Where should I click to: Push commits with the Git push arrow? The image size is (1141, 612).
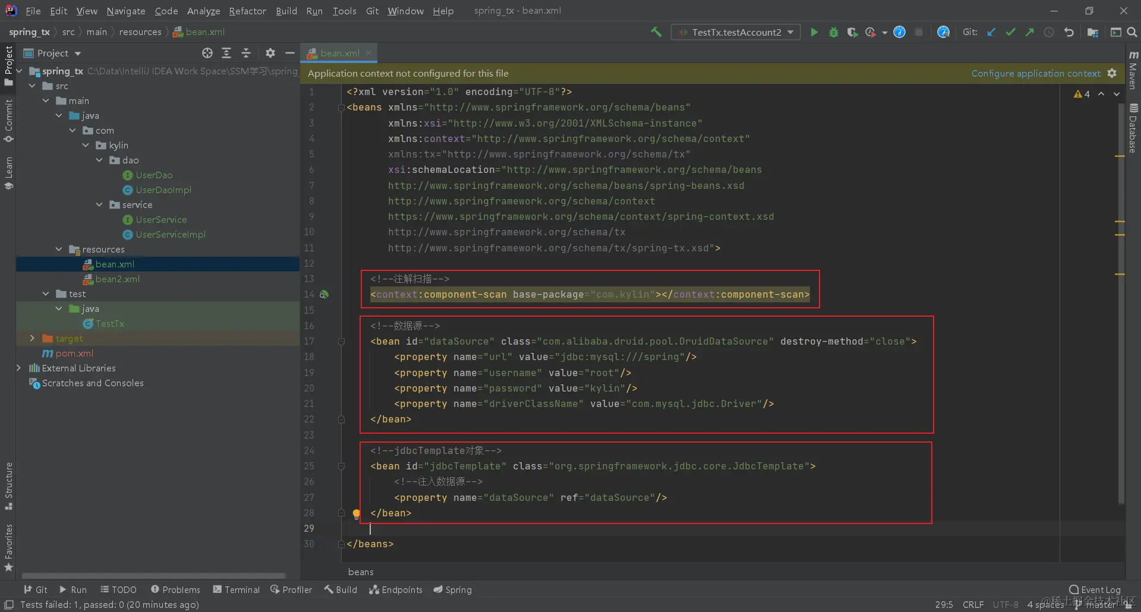[x=1030, y=32]
